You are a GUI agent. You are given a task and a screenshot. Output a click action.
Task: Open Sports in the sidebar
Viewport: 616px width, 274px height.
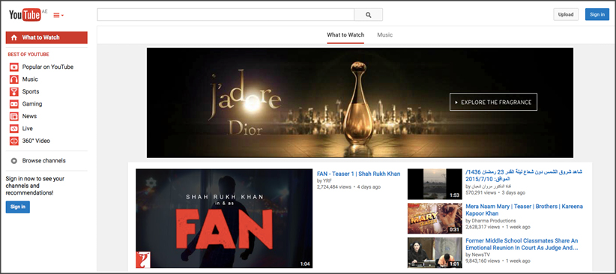(x=31, y=91)
